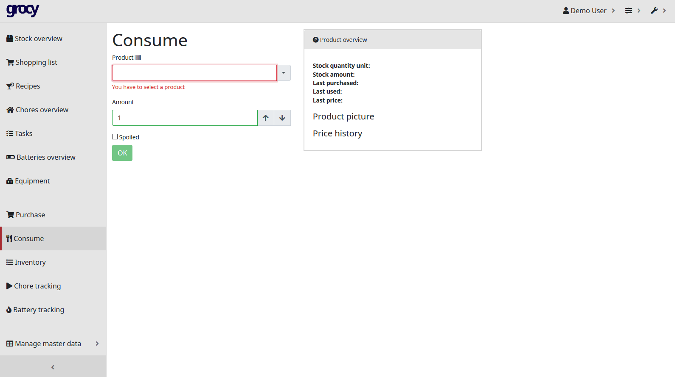Click the grocy logo
The height and width of the screenshot is (377, 675).
[x=22, y=10]
